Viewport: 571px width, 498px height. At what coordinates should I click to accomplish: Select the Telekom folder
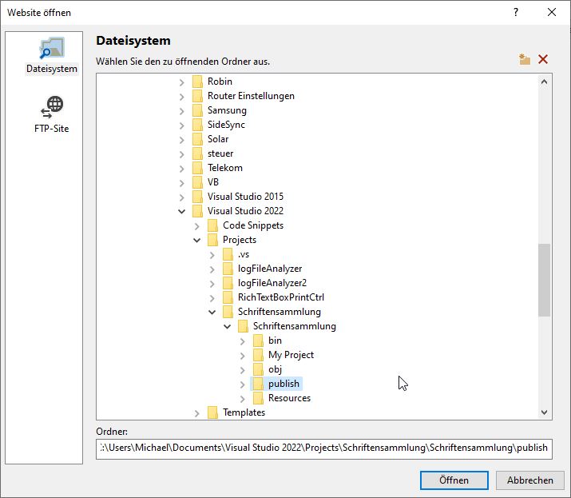(224, 168)
